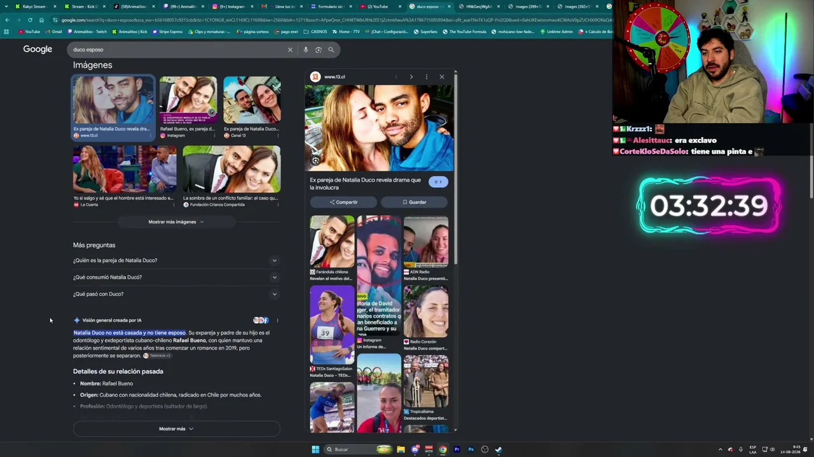This screenshot has height=457, width=814.
Task: Go to the Google homepage logo
Action: [38, 50]
